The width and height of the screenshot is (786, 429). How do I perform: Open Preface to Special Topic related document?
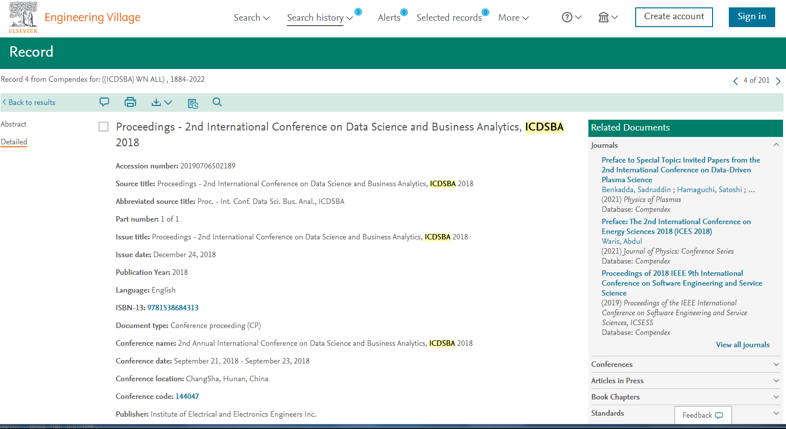[x=681, y=170]
